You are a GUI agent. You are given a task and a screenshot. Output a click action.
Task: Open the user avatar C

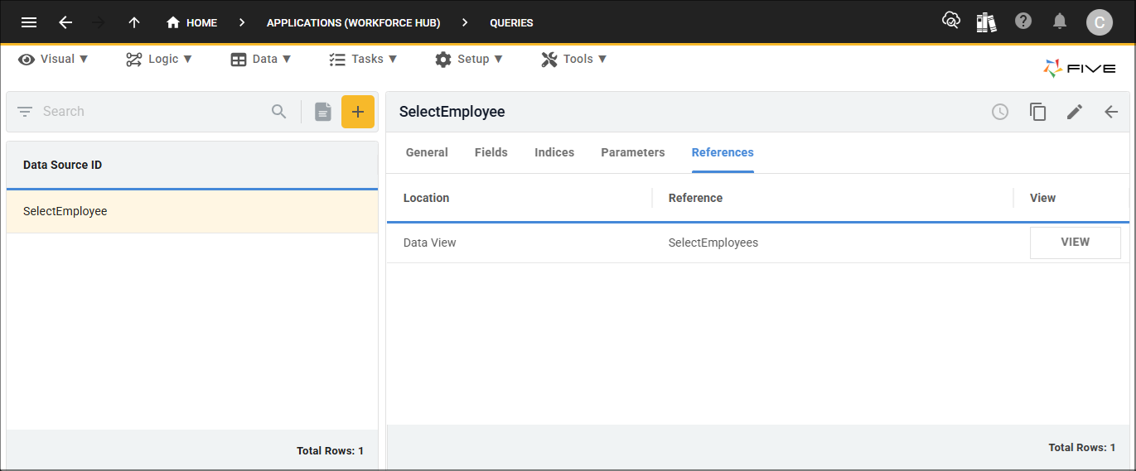click(1099, 22)
